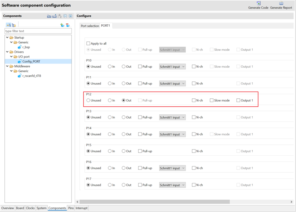Viewport: 296px width, 212px height.
Task: Click the Generate Report button
Action: point(281,5)
